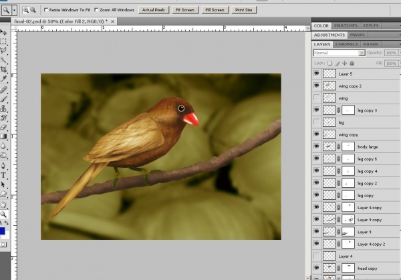Select the Move tool

[3, 32]
